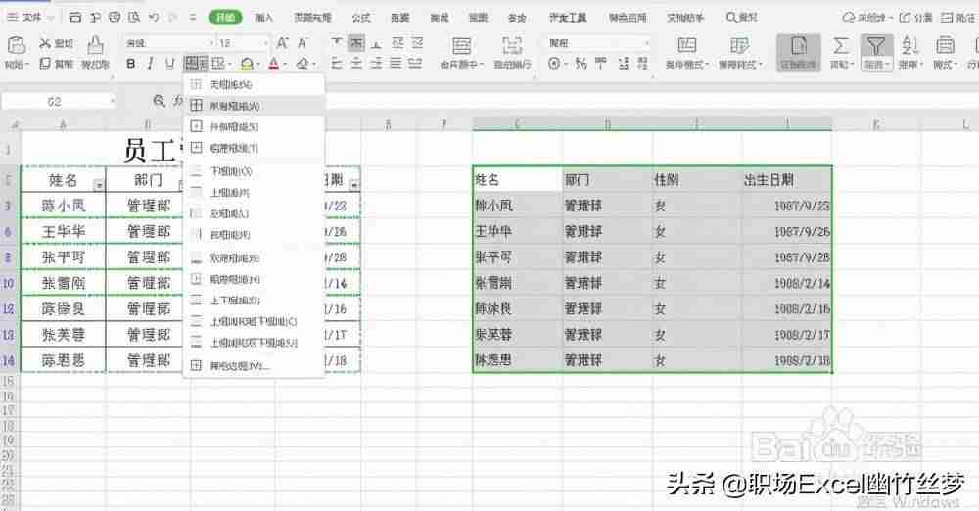Choose Outside Borders menu entry
The image size is (979, 511).
coord(255,127)
